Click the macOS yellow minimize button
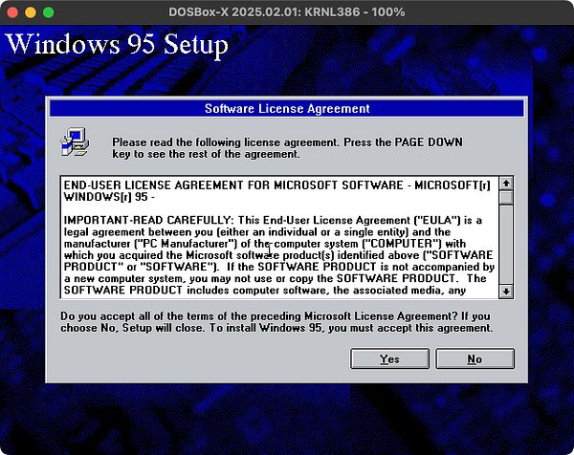Screen dimensions: 574x455 pos(31,12)
